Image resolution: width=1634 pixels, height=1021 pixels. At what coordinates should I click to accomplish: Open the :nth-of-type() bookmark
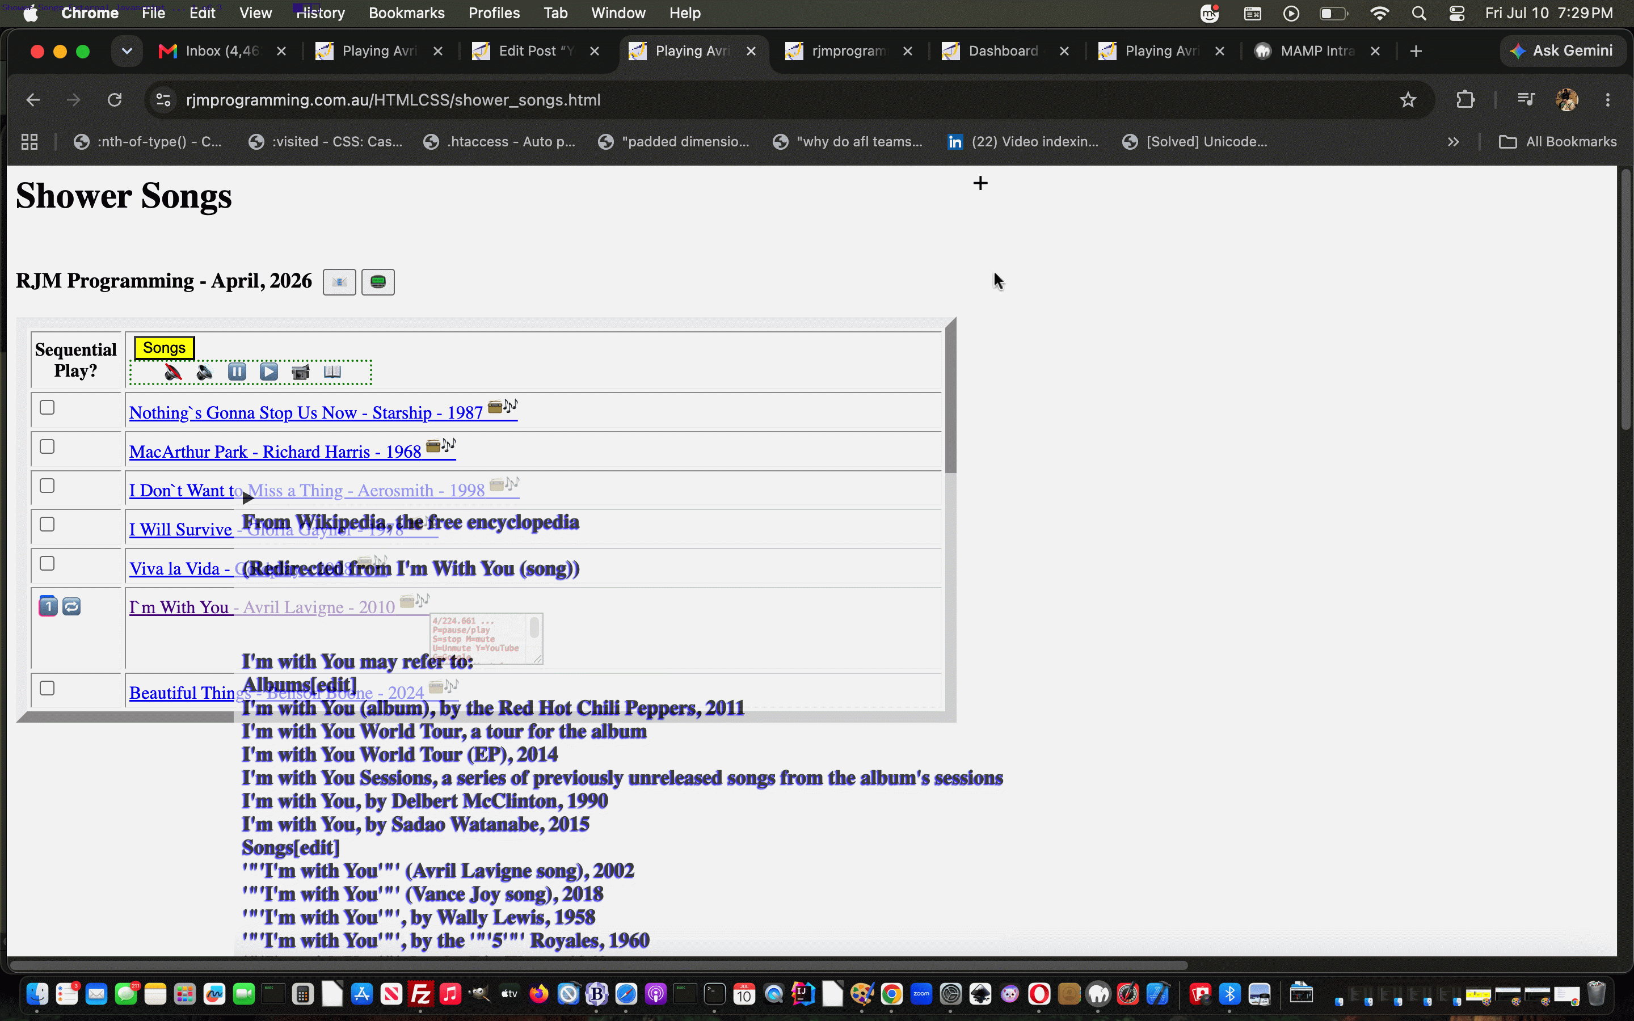(x=148, y=142)
